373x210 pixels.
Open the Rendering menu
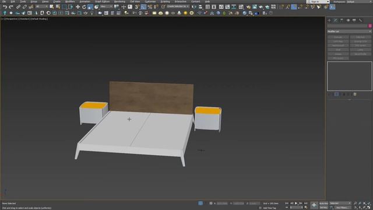[119, 2]
